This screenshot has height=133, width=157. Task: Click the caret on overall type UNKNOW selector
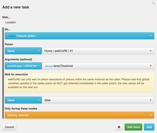(38, 66)
